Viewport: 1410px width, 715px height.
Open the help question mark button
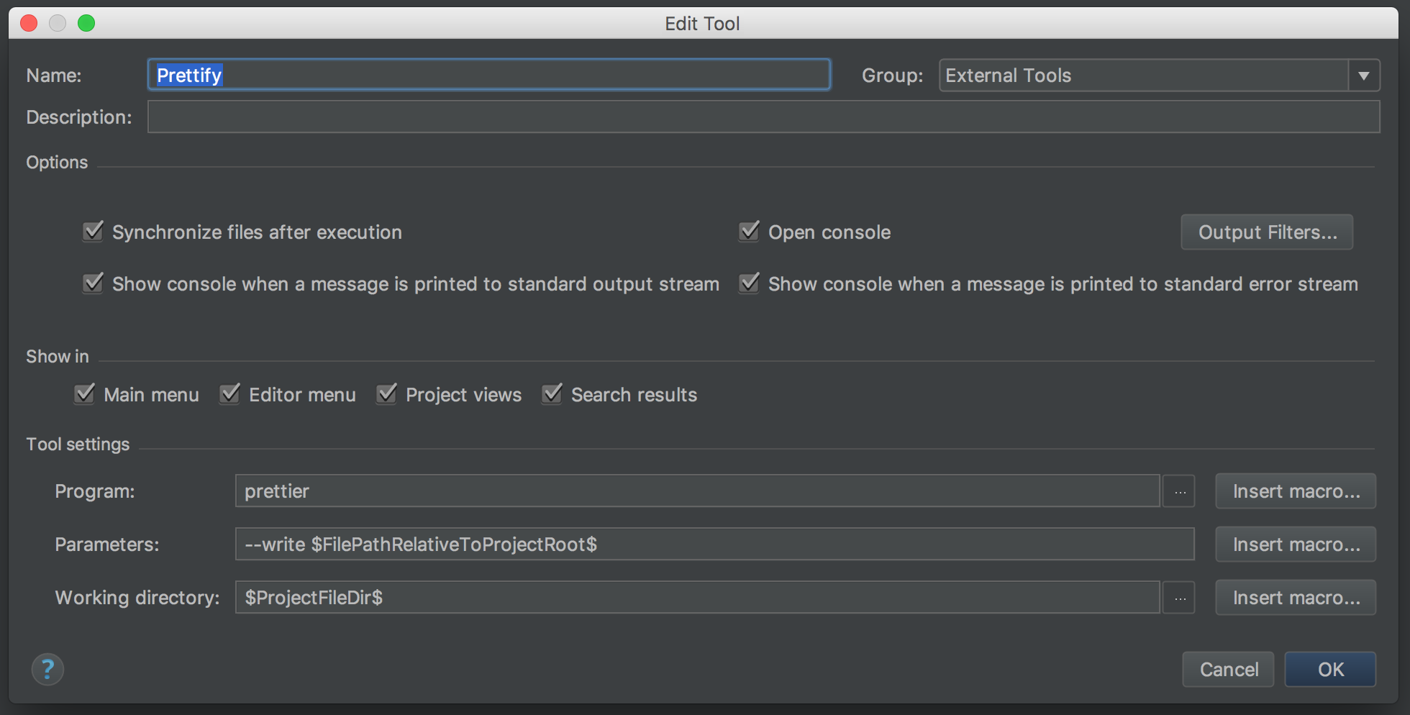coord(47,670)
